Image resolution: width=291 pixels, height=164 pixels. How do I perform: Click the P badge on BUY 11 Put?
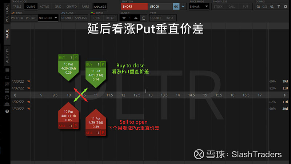point(103,64)
